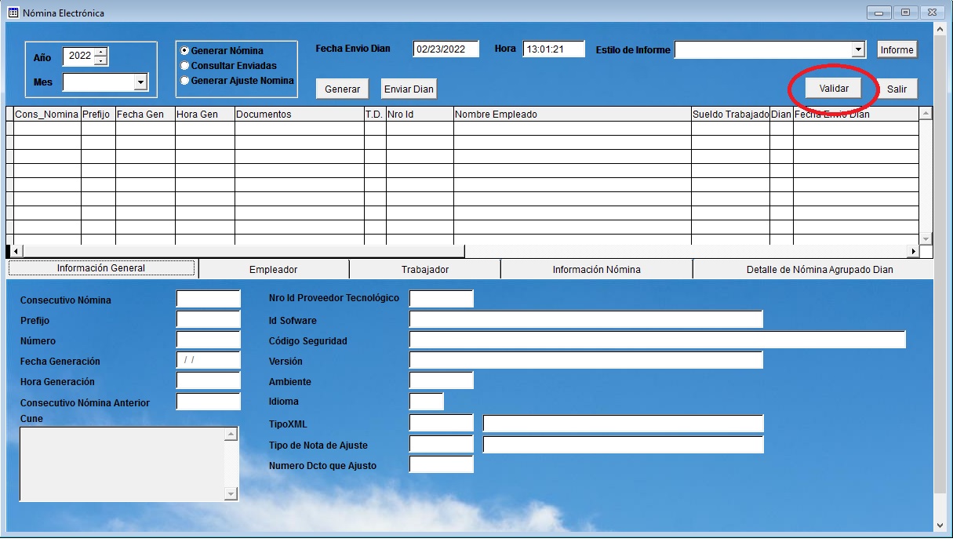953x542 pixels.
Task: Click the Hora Generación field
Action: point(208,380)
